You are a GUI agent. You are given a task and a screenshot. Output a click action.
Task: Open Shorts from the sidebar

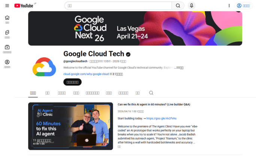[7, 34]
